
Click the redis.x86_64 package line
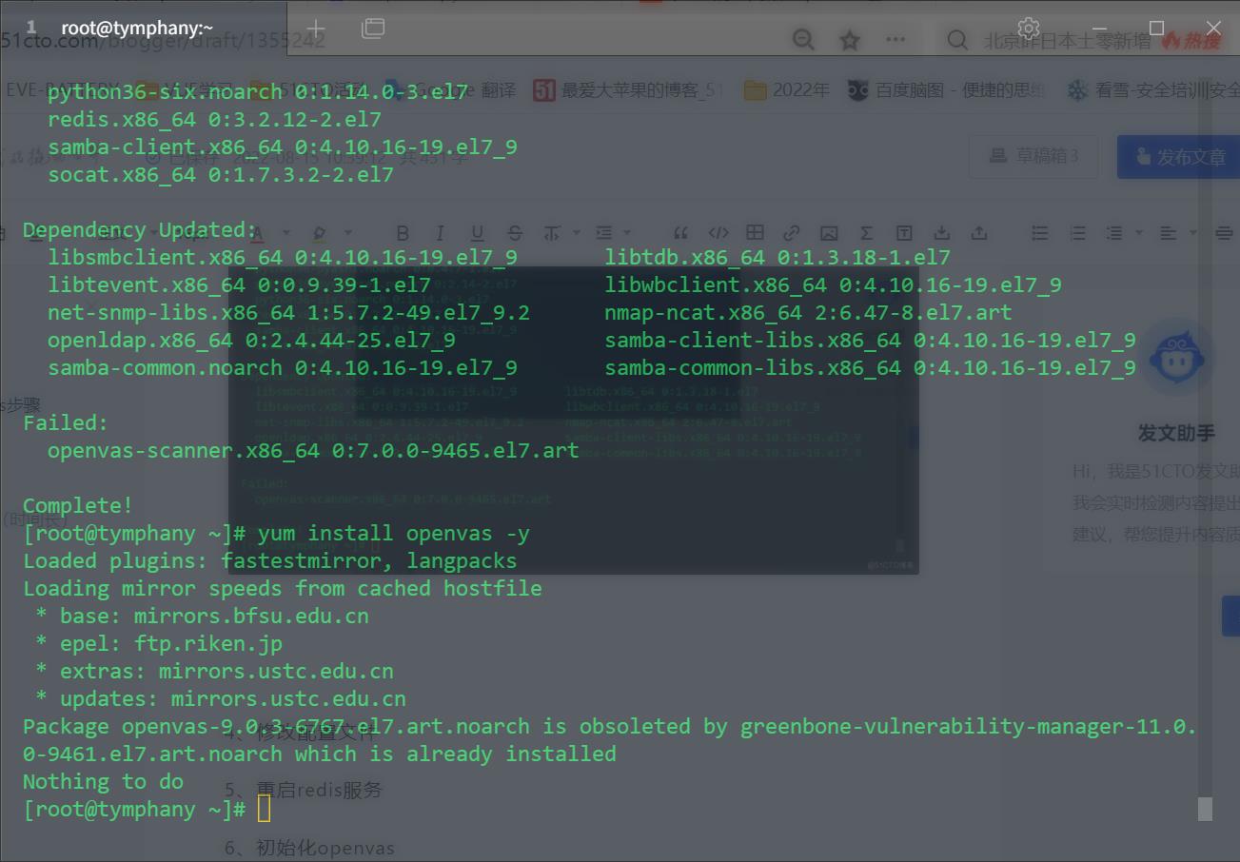(x=214, y=119)
